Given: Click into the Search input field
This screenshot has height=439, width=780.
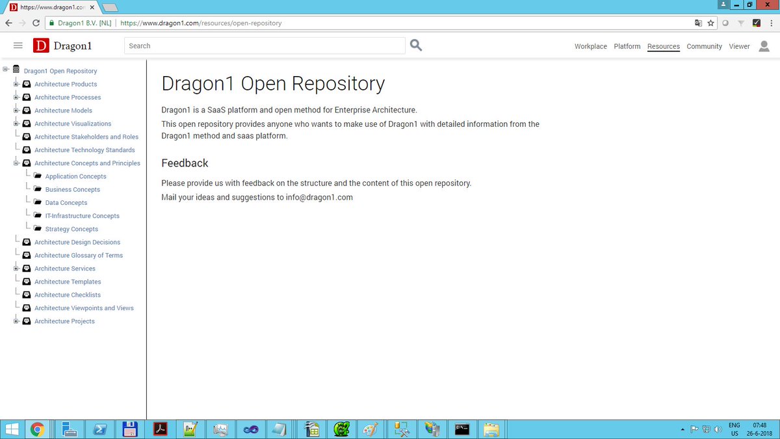Looking at the screenshot, I should tap(265, 46).
